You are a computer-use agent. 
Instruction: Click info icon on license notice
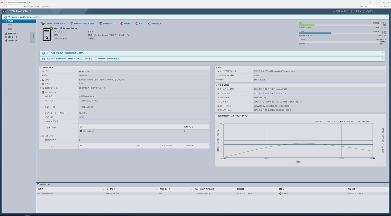(x=44, y=59)
